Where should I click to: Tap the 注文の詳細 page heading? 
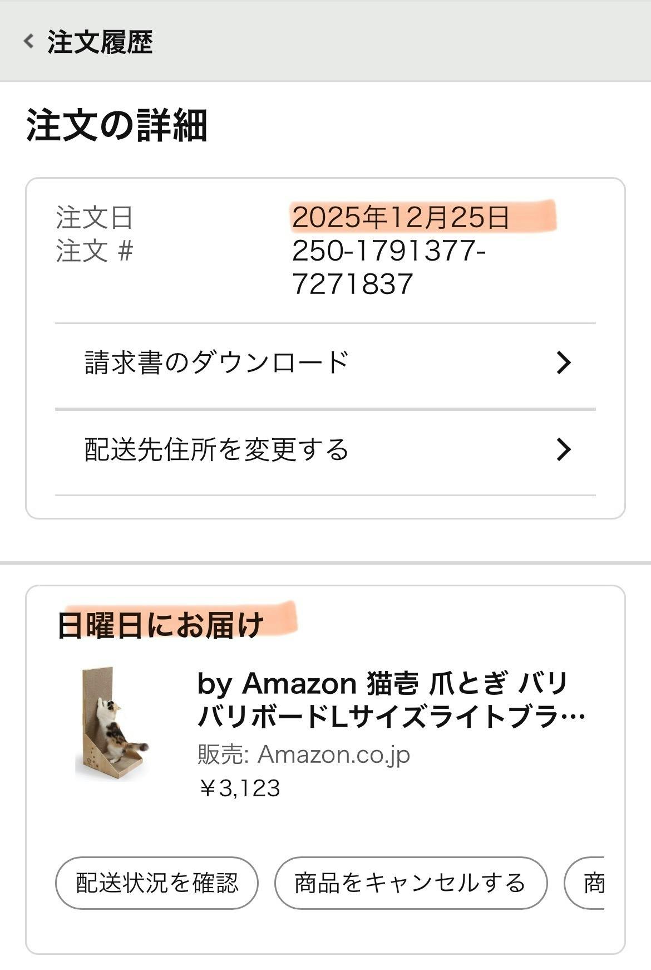coord(117,126)
